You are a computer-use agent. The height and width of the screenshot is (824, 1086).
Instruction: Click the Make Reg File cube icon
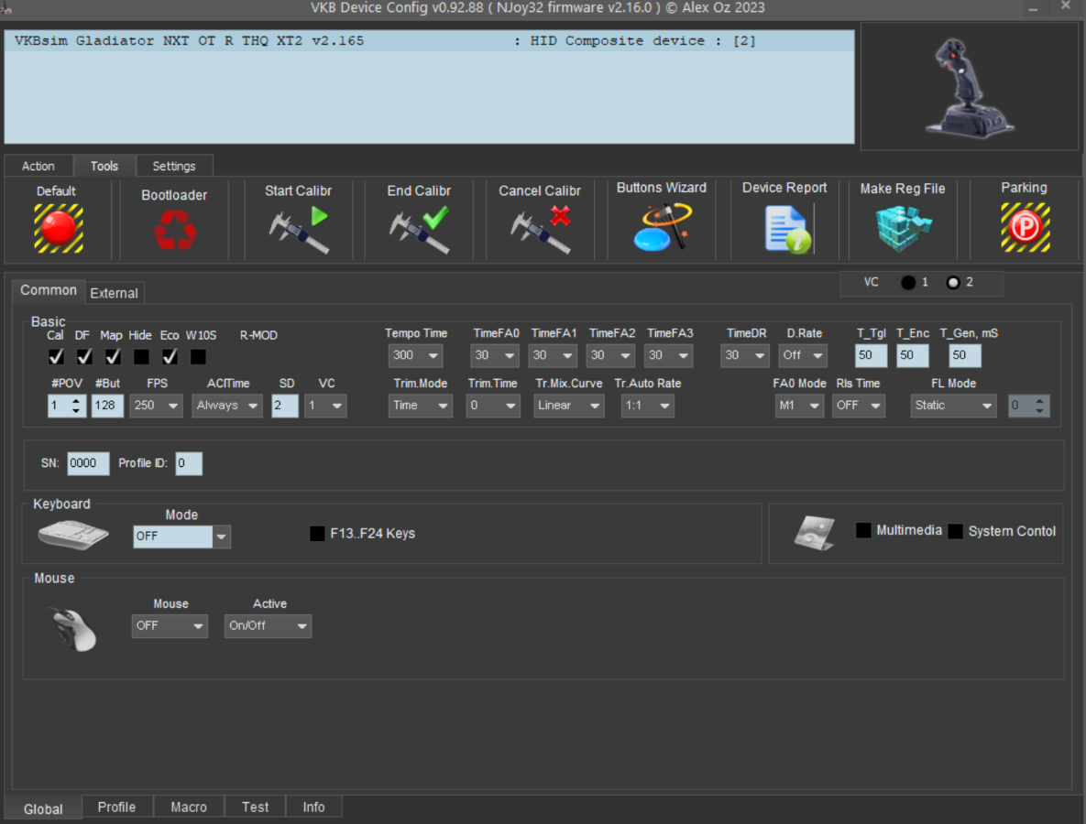click(x=903, y=228)
